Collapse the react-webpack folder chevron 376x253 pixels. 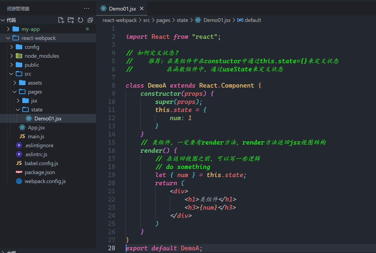pyautogui.click(x=8, y=38)
